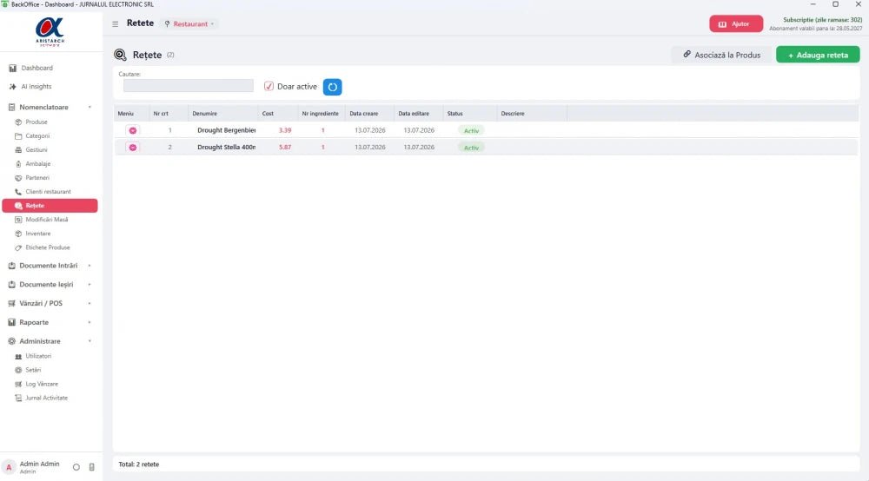
Task: Open Clienti restaurant in the sidebar
Action: pos(48,192)
